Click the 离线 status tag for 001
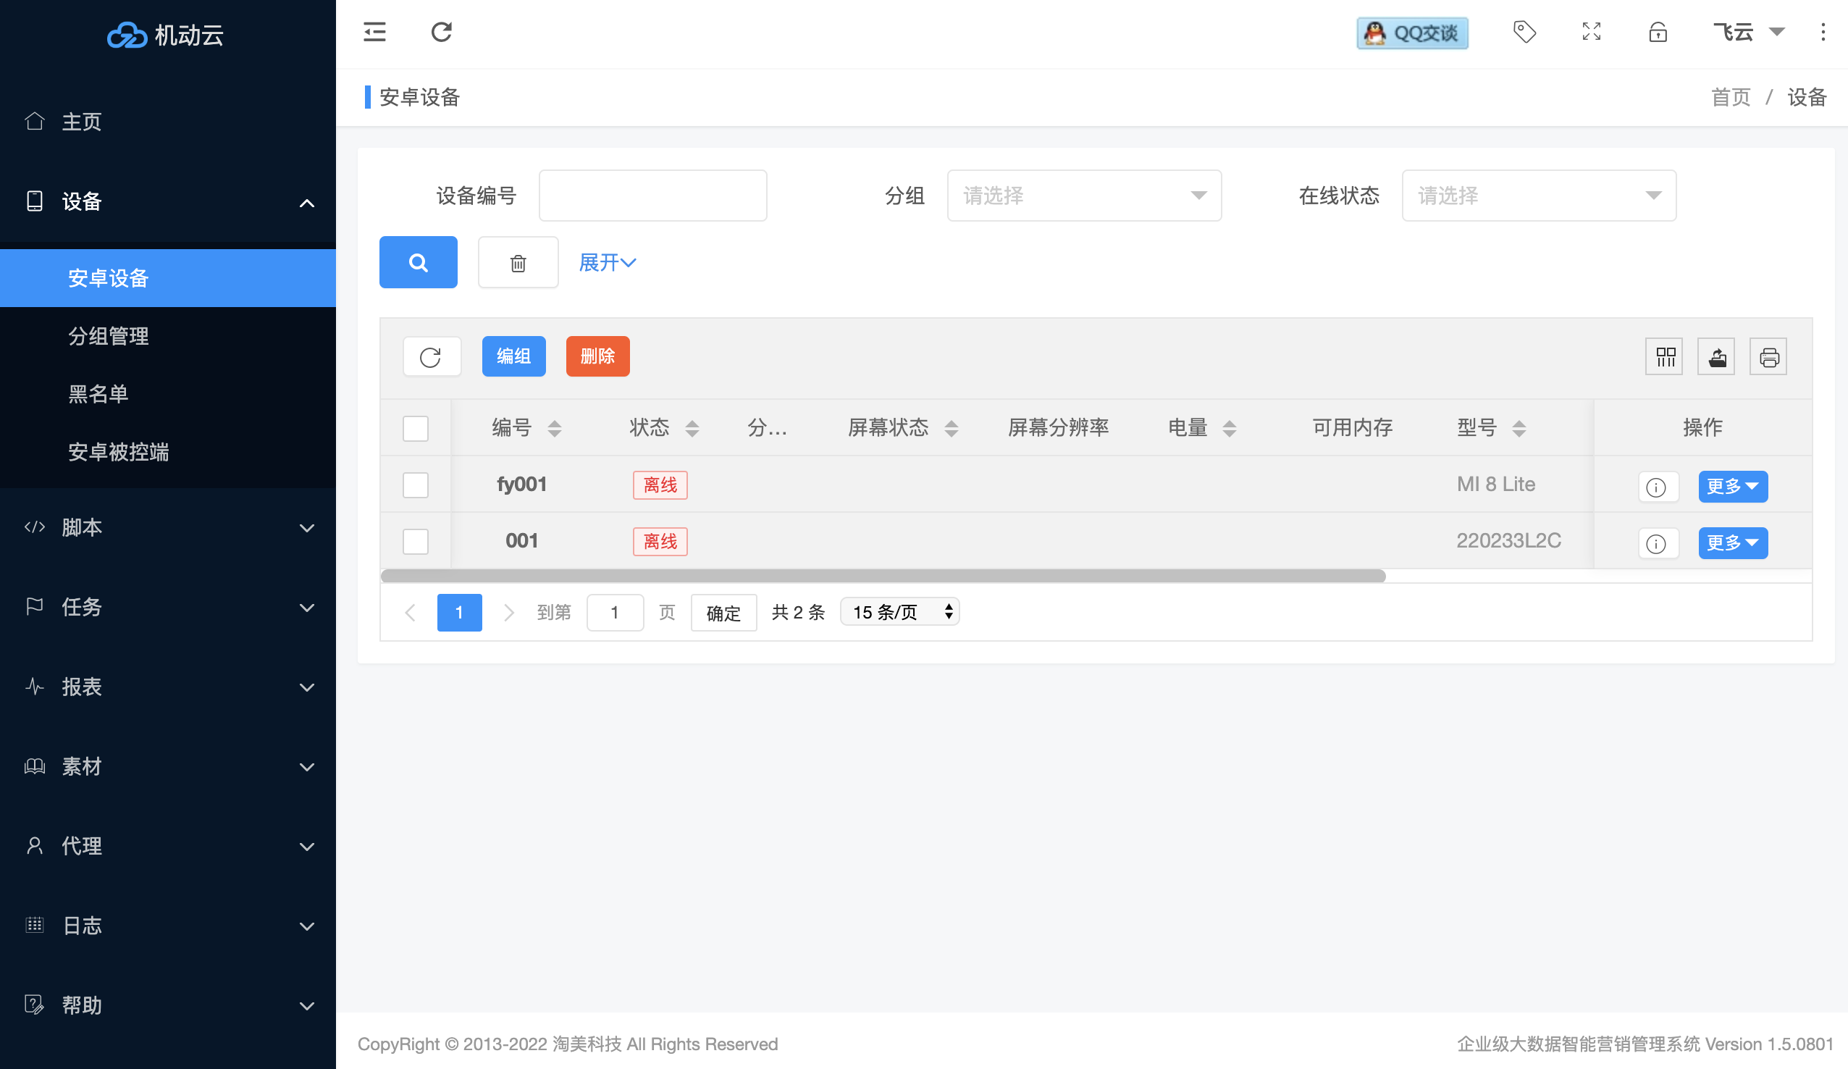This screenshot has height=1069, width=1848. [660, 542]
